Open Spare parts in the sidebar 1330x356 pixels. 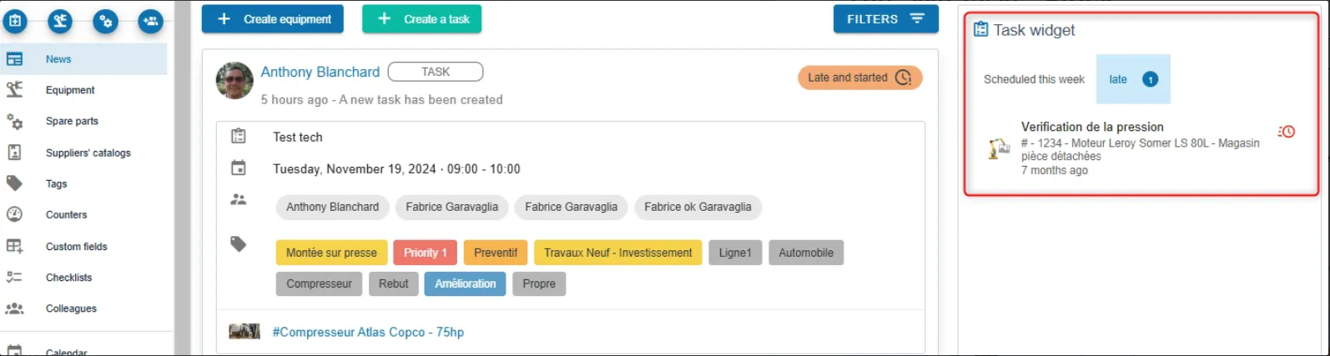point(72,121)
